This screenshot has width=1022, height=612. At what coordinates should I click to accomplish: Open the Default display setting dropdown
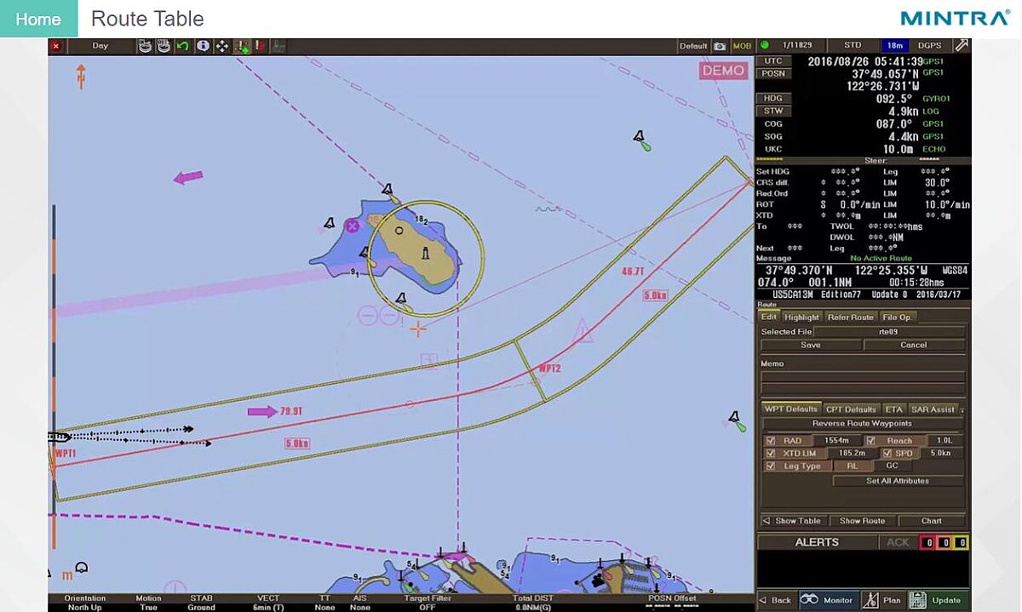tap(693, 46)
